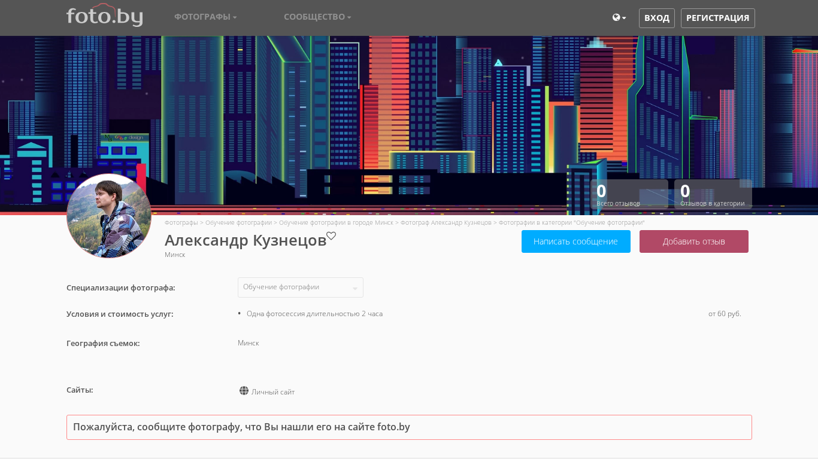Click the Отзывов в категории counter box
Screen dimensions: 818x459
(x=713, y=194)
